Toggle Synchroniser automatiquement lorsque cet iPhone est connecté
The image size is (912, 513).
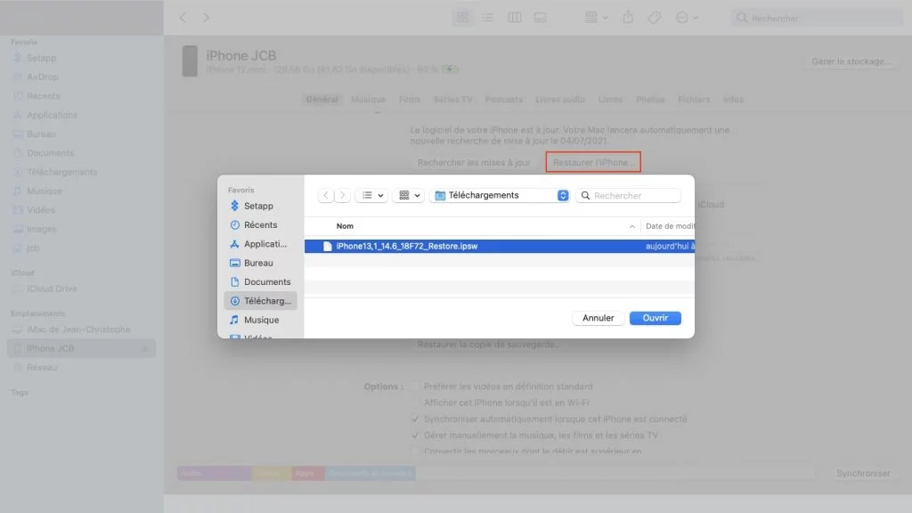415,419
